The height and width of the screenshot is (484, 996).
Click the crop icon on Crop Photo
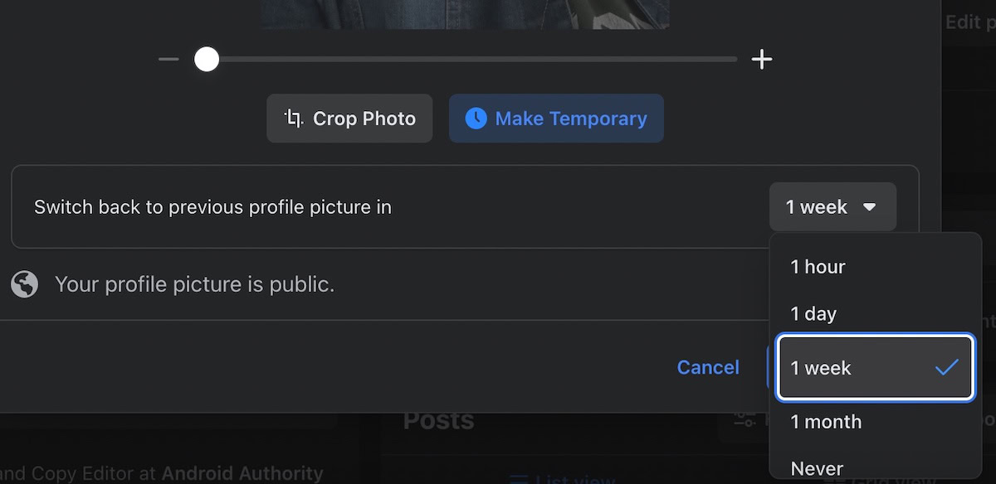(x=293, y=118)
